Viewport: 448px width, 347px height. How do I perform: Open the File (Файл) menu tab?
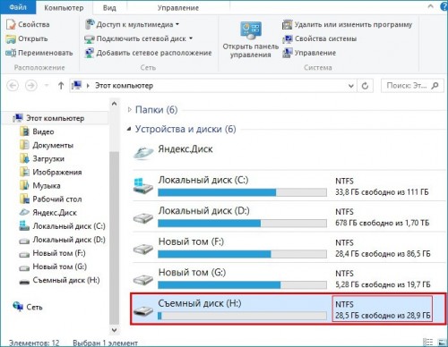18,7
